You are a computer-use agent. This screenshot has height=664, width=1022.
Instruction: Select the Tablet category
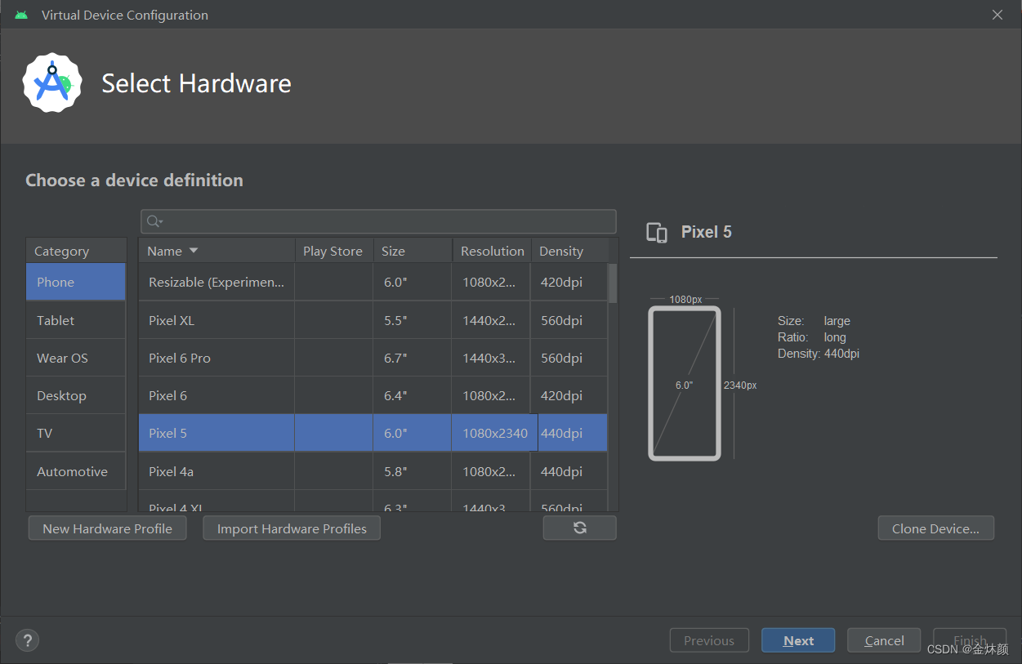(x=76, y=320)
